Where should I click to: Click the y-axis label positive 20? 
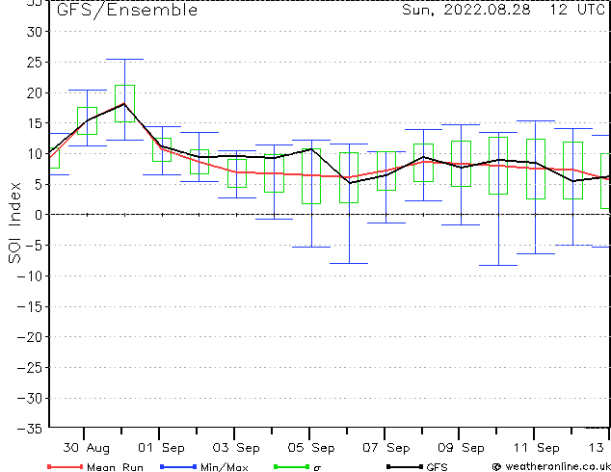click(35, 92)
